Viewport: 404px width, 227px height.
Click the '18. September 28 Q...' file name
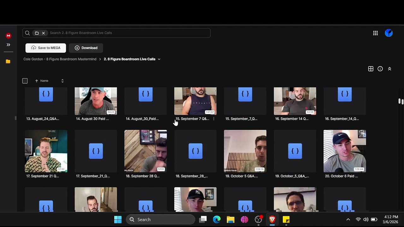(143, 176)
